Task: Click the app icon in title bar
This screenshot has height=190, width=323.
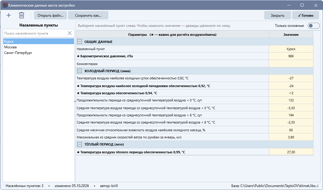Action: (x=5, y=5)
